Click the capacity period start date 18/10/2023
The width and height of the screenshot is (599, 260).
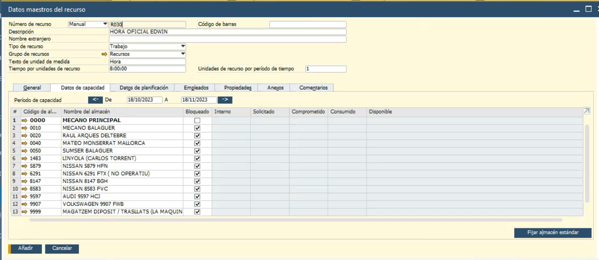coord(145,100)
